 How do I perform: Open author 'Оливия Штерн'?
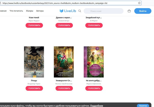coord(64,21)
